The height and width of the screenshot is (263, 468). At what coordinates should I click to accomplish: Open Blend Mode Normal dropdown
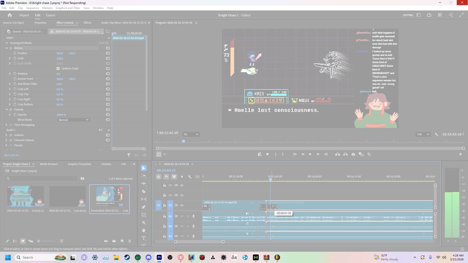[x=73, y=120]
